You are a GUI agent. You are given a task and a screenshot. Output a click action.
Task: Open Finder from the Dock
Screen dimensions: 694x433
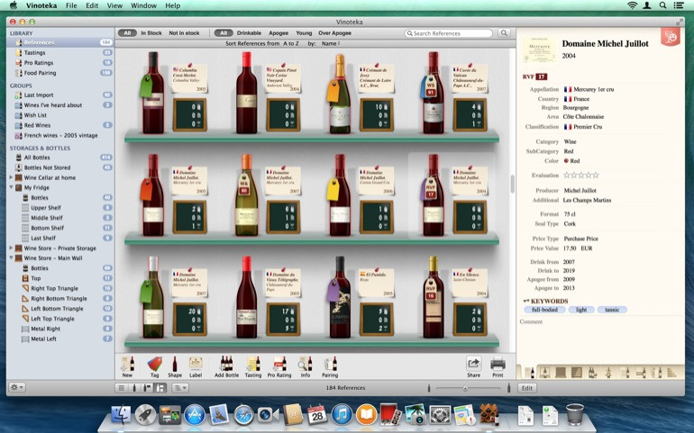coord(121,415)
